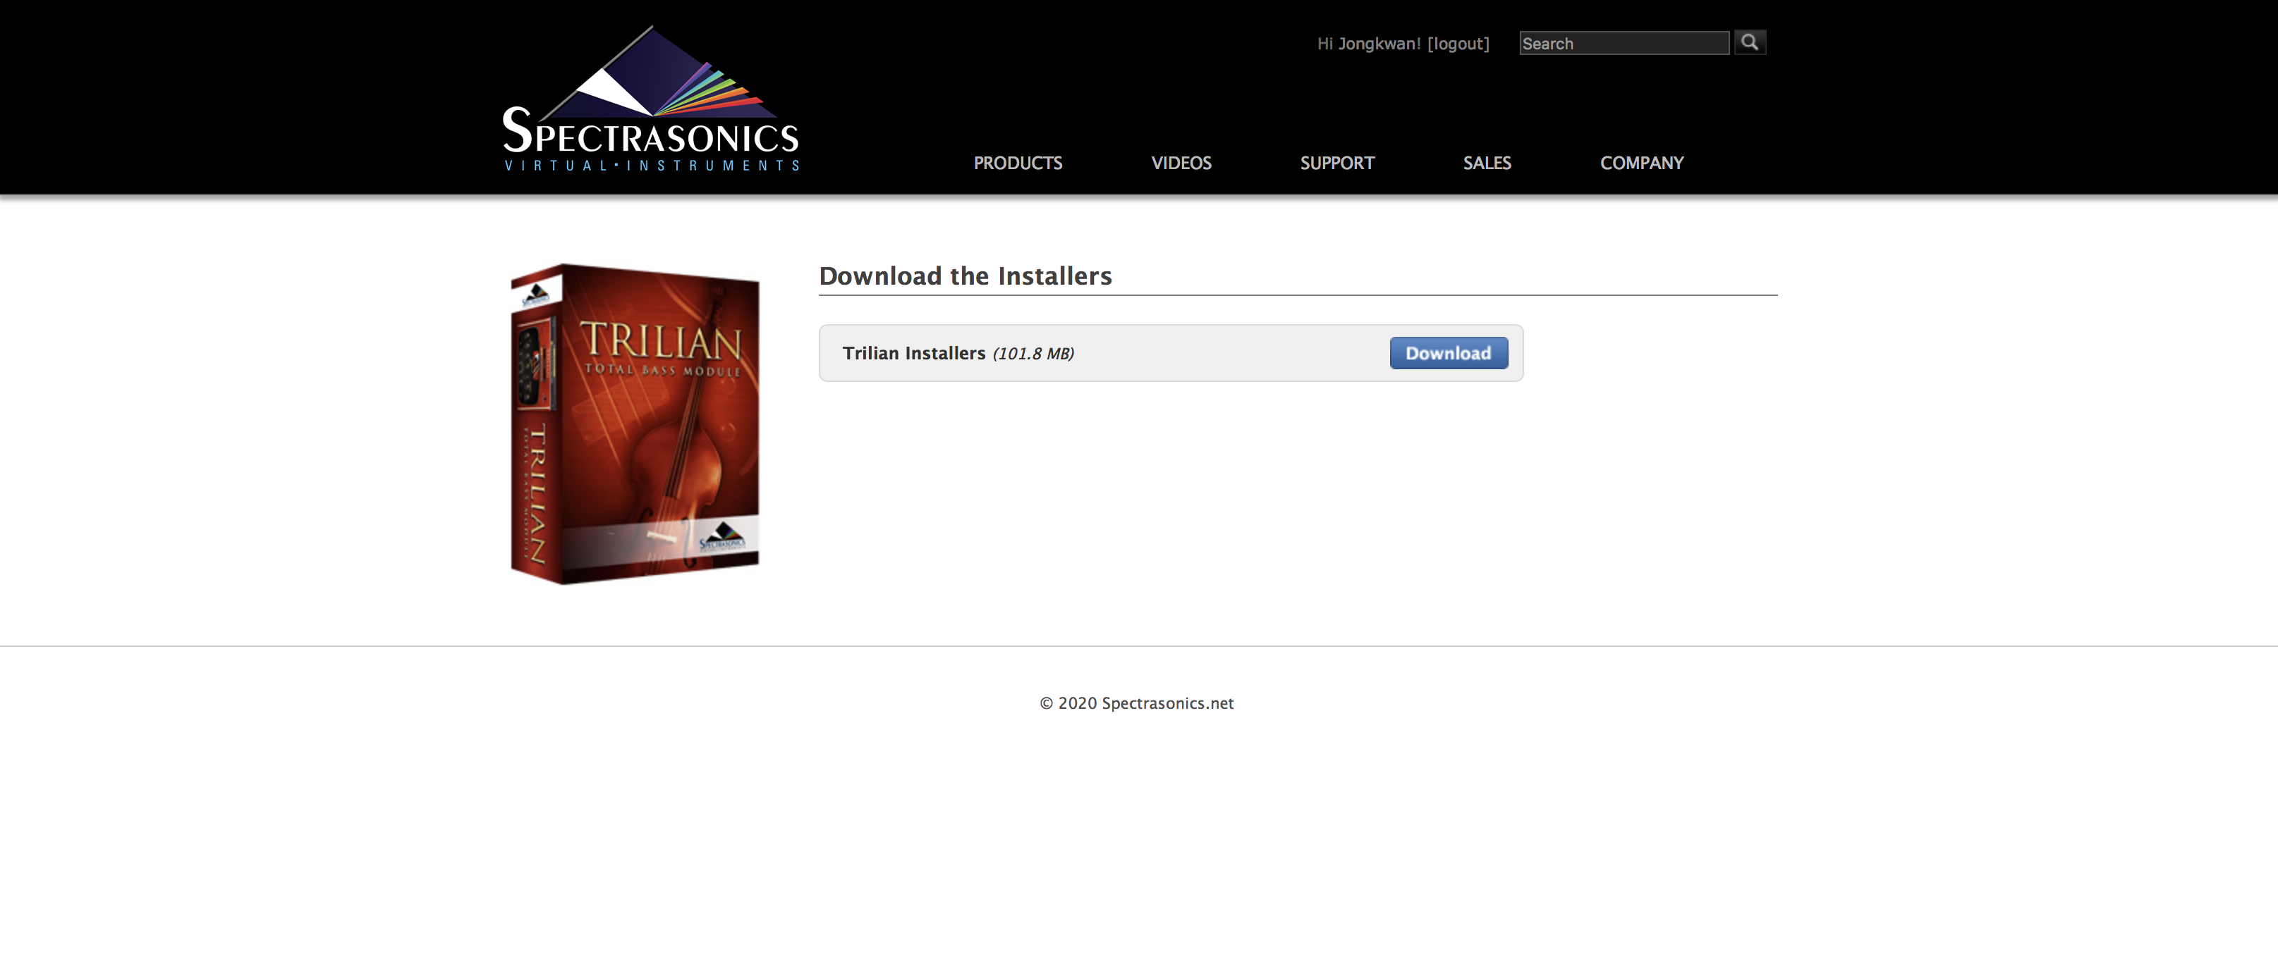Open the COMPANY menu

point(1641,163)
